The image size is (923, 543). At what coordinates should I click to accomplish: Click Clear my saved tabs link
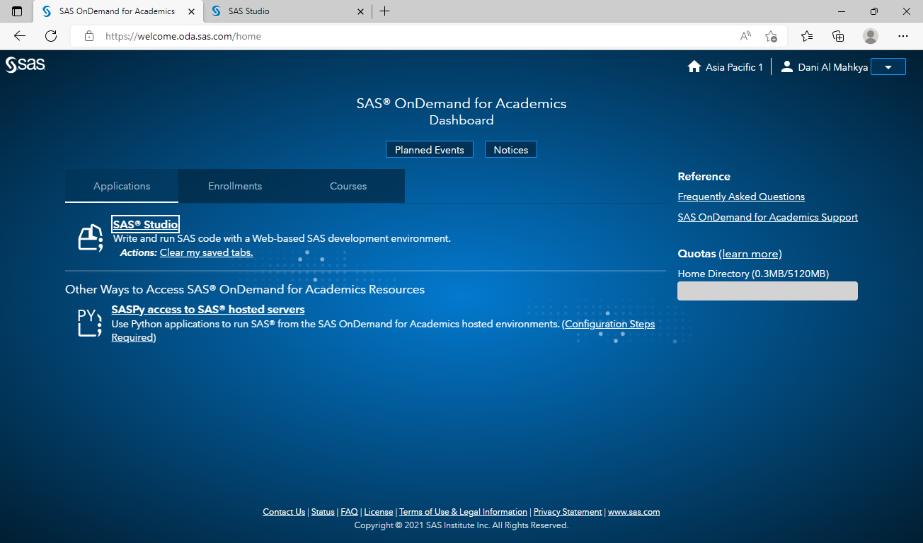click(x=206, y=252)
